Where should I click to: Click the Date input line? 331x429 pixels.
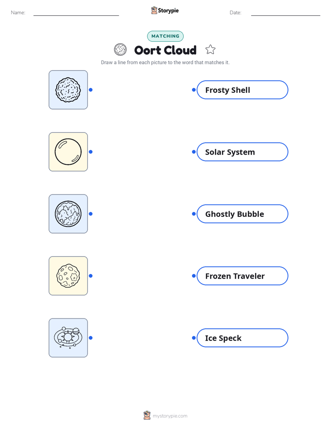point(286,13)
